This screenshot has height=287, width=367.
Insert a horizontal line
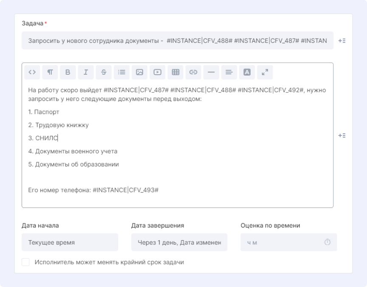[211, 72]
